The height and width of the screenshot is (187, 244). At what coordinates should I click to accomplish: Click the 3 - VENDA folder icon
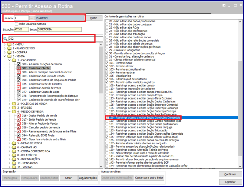tap(9, 56)
